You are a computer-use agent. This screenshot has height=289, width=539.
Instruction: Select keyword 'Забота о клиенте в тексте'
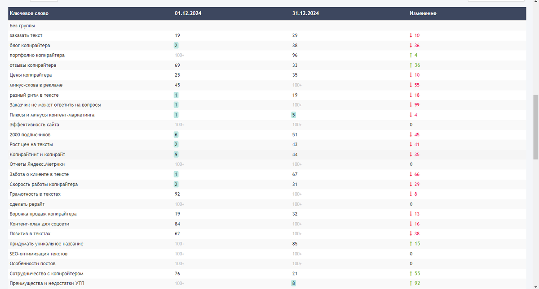(x=39, y=174)
